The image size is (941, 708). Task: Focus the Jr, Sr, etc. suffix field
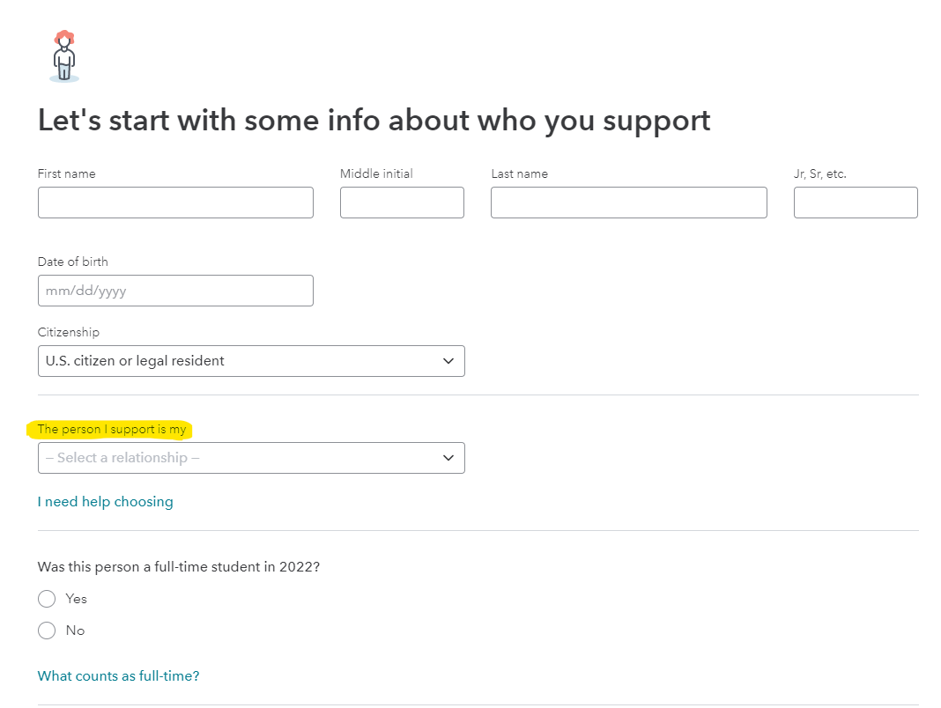coord(856,203)
